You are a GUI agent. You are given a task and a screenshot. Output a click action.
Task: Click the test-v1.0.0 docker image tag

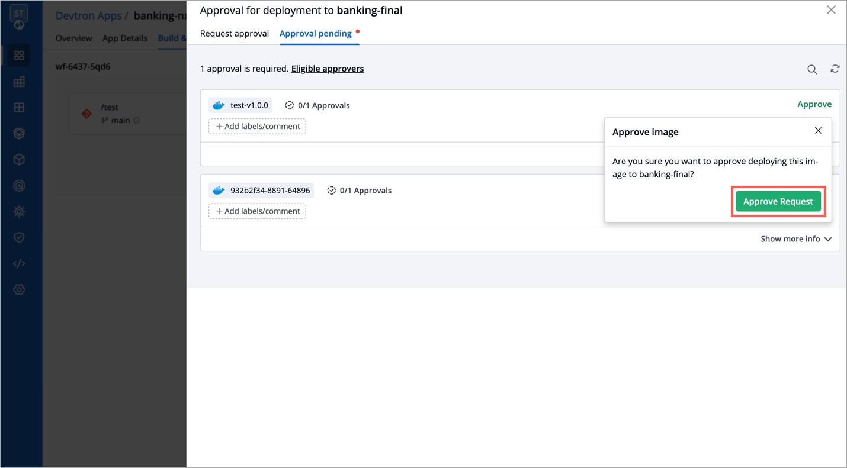click(x=240, y=105)
